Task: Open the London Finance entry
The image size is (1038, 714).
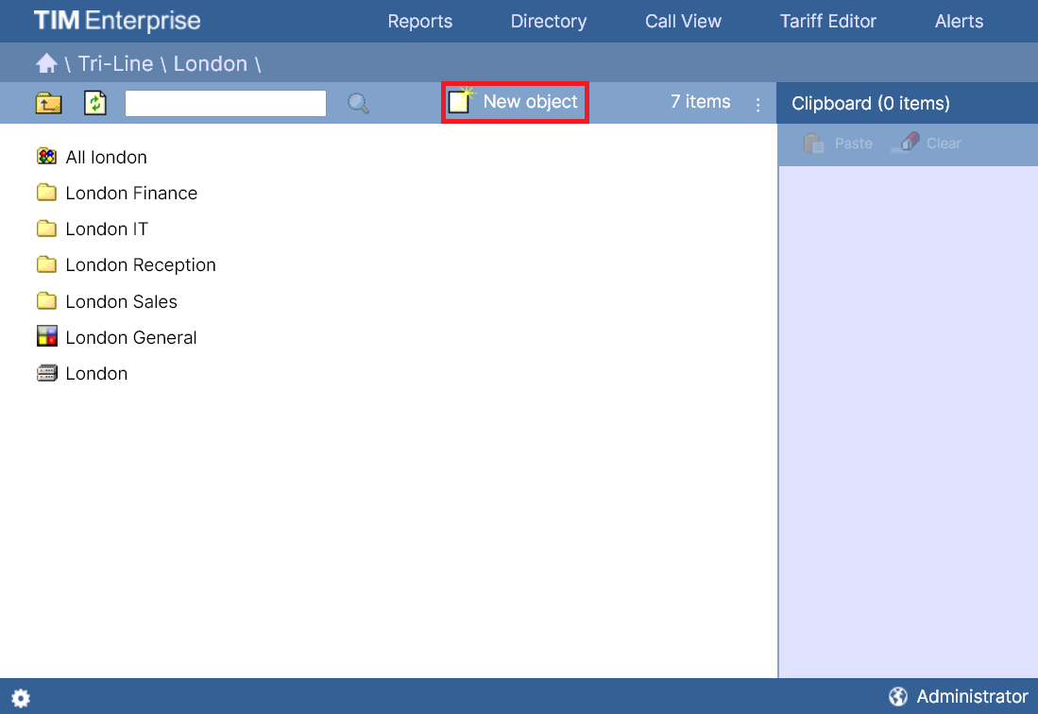Action: point(131,194)
